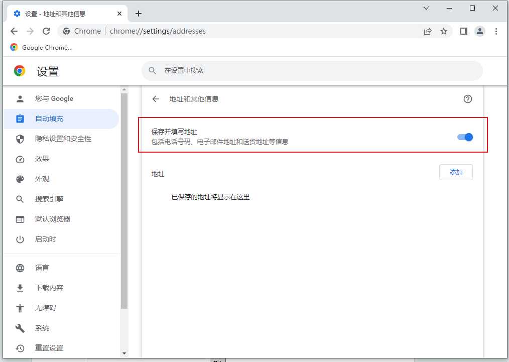Screen dimensions: 509x362
Task: Click 包括电话号码、电子邮件地址 description text
Action: click(x=220, y=142)
